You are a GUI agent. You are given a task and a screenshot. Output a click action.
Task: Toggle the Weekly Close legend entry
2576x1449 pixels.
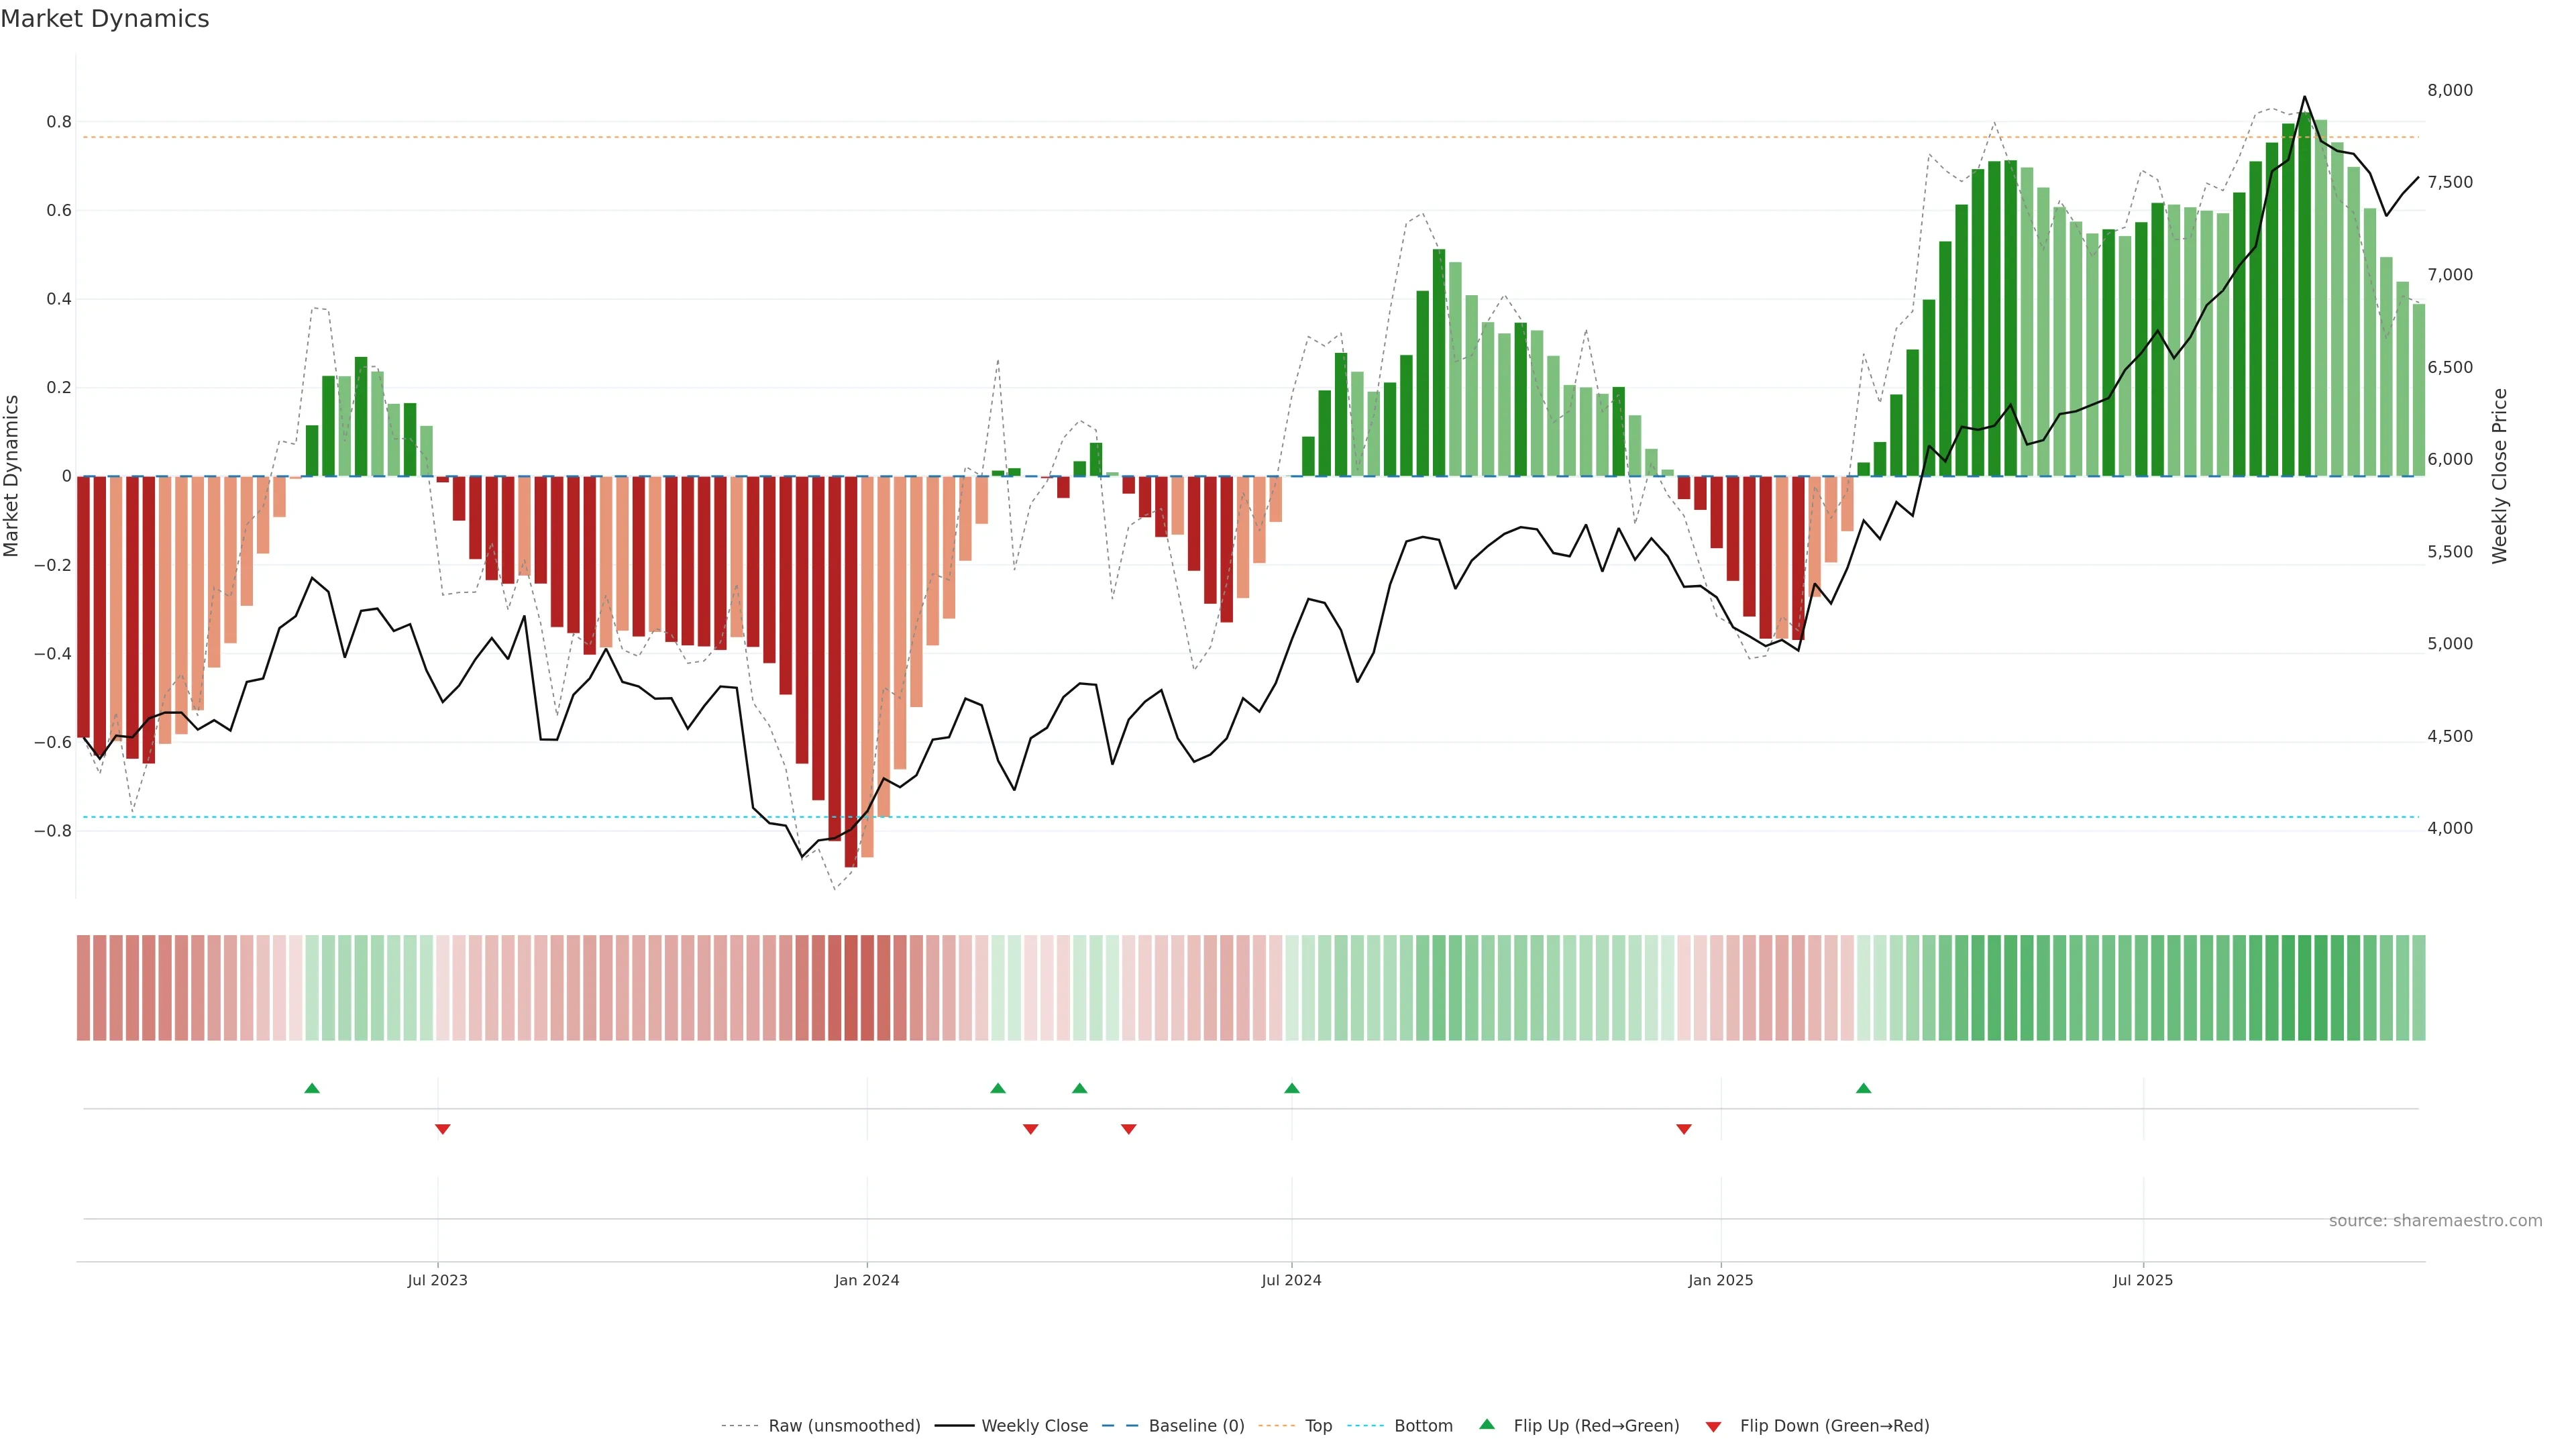(x=1034, y=1426)
